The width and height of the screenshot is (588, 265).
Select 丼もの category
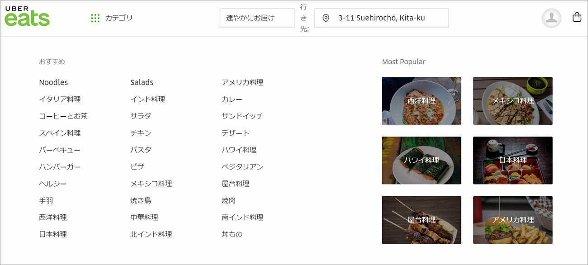coord(232,234)
